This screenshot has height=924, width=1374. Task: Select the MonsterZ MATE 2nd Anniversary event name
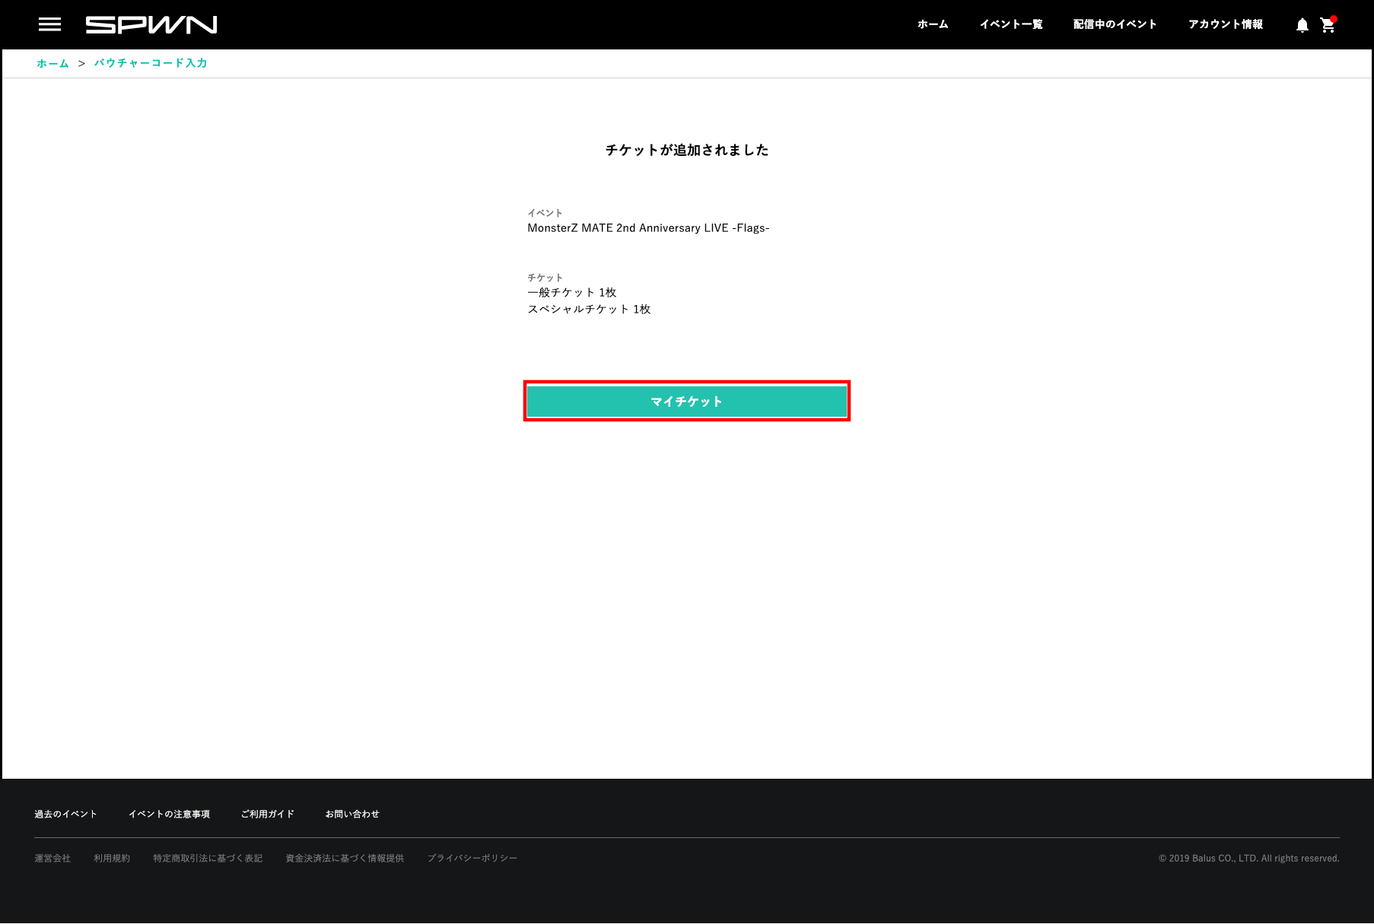[648, 228]
